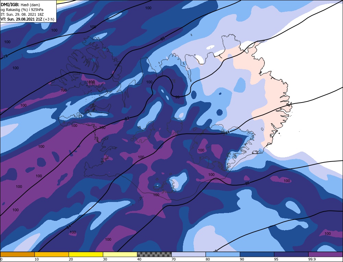Click the light blue 80-90 legend swatch
This screenshot has width=343, height=262.
223,254
